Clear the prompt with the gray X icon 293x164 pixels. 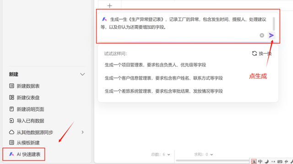click(262, 36)
